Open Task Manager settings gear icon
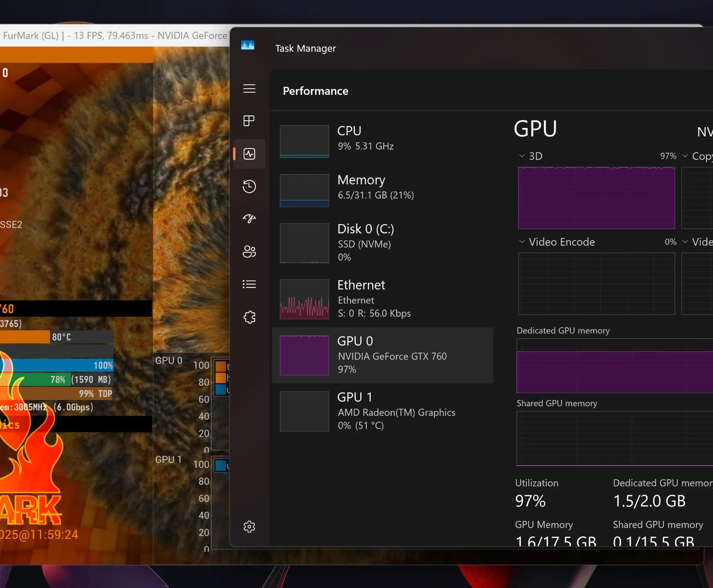This screenshot has height=588, width=713. [249, 526]
